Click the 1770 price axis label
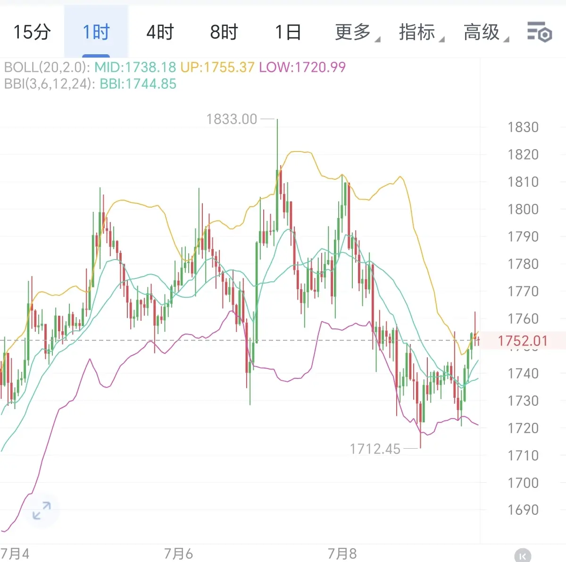 [523, 292]
